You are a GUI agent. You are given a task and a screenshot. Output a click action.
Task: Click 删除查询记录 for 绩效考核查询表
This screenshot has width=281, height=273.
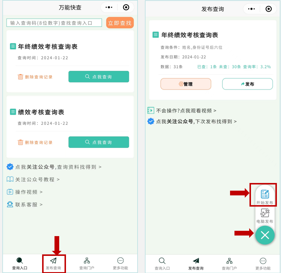[39, 143]
